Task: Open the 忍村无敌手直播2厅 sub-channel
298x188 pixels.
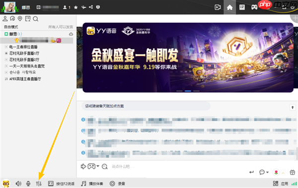Action: pyautogui.click(x=24, y=60)
